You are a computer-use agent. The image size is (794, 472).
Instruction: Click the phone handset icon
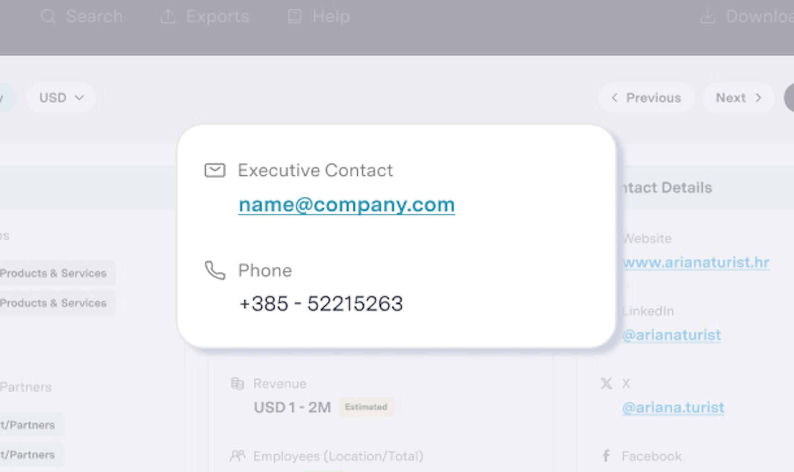tap(215, 270)
